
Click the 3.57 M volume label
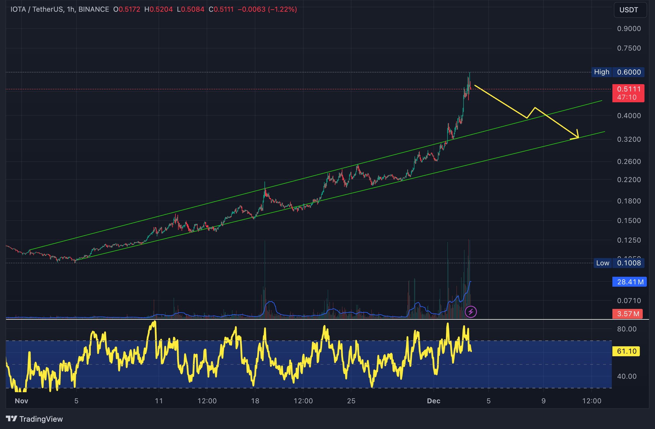(628, 314)
